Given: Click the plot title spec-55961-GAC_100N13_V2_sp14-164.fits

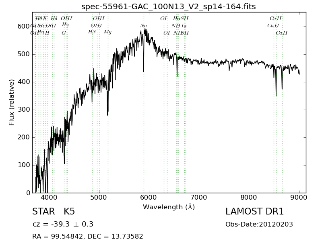Looking at the screenshot, I should [168, 6].
